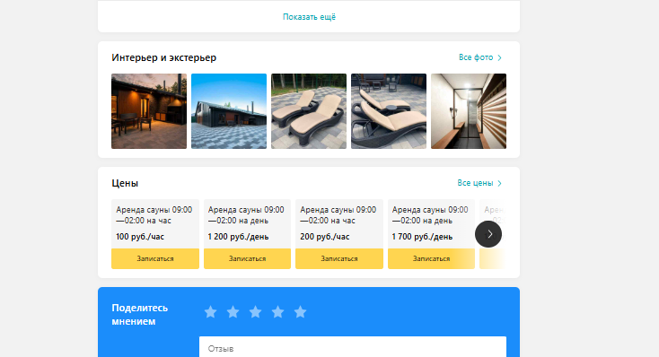Click 'Записаться' under 100 руб./час
The image size is (659, 357).
(x=155, y=258)
